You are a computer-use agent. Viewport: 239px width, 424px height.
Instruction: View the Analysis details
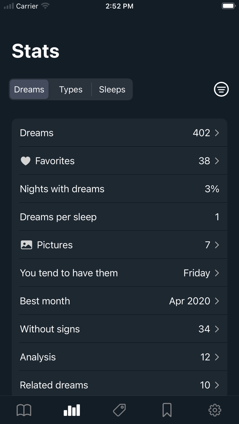point(119,357)
